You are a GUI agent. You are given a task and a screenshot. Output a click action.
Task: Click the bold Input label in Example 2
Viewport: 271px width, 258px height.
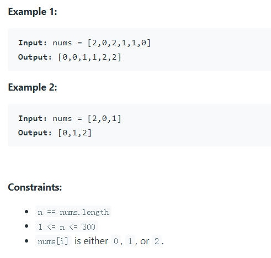pos(33,119)
